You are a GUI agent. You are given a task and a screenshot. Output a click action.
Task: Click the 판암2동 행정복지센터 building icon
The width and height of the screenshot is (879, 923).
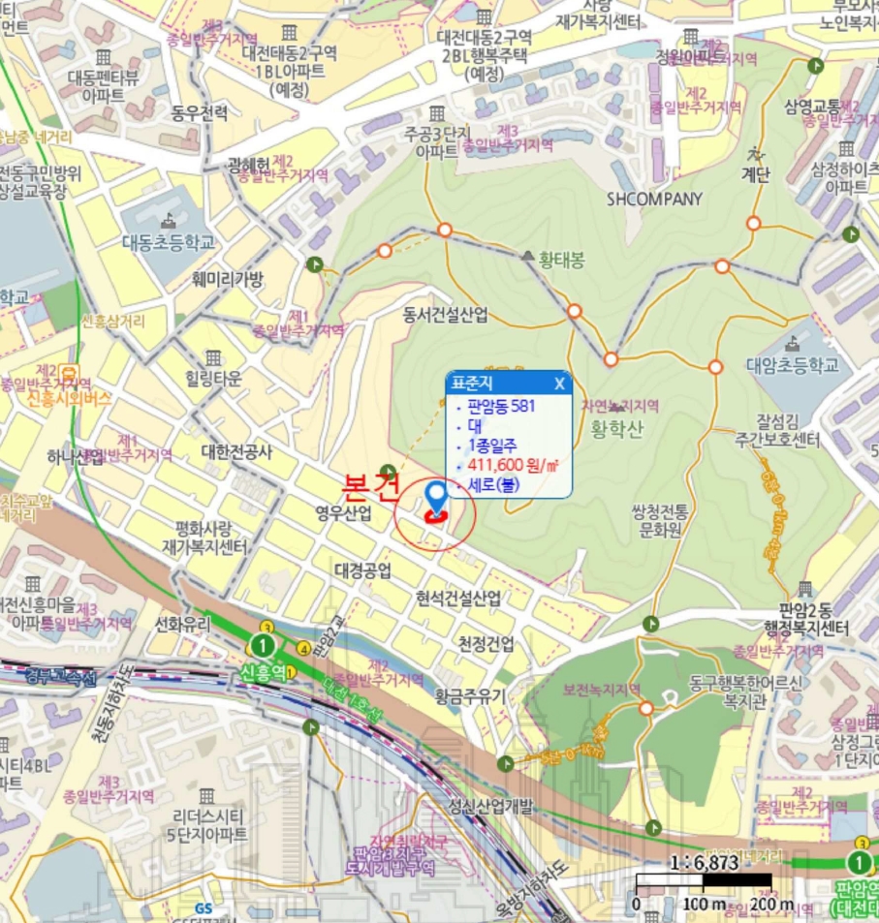pos(805,588)
